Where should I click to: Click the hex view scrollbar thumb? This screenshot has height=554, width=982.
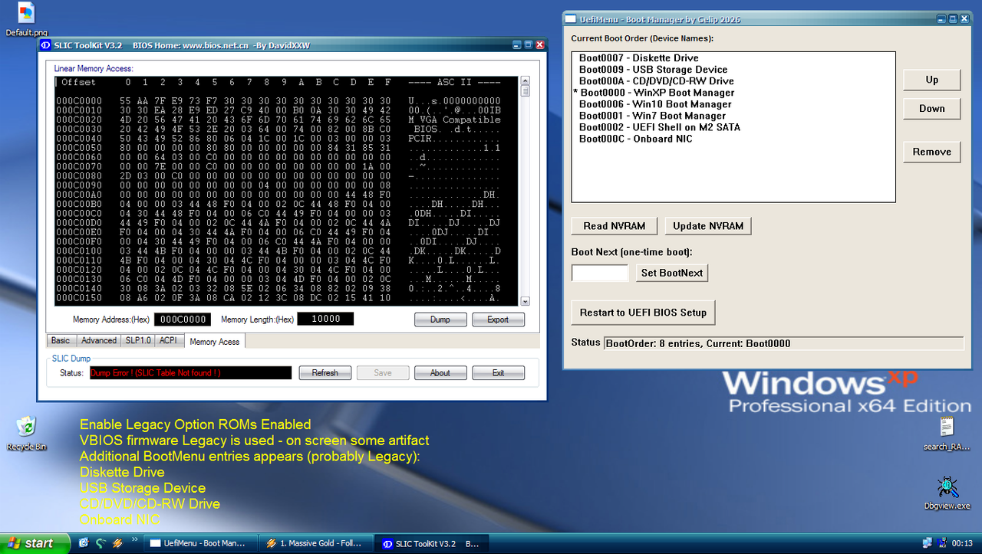[526, 91]
